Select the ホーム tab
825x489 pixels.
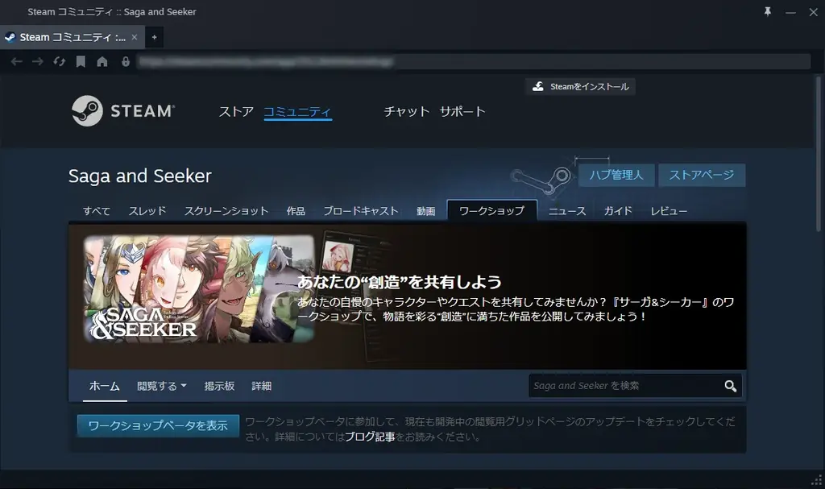[104, 386]
